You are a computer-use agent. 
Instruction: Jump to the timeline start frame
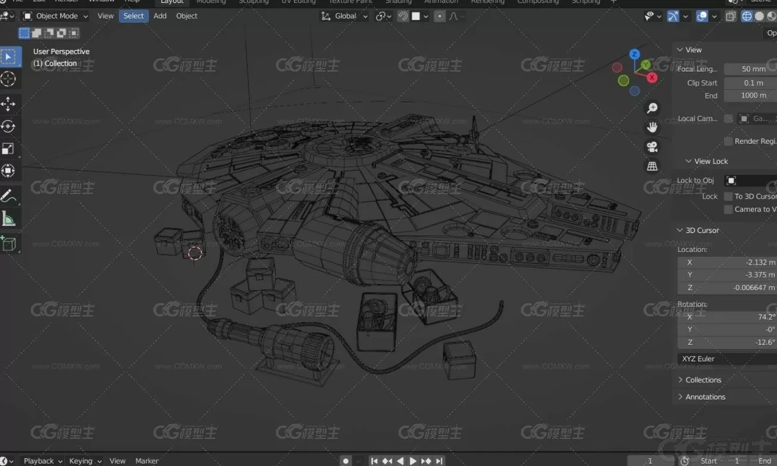(x=374, y=461)
